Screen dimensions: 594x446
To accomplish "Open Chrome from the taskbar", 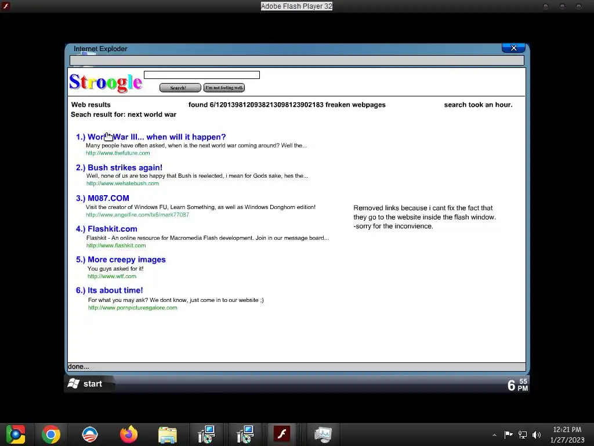I will pyautogui.click(x=51, y=434).
